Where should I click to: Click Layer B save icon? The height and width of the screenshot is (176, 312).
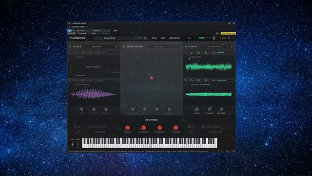pos(232,46)
